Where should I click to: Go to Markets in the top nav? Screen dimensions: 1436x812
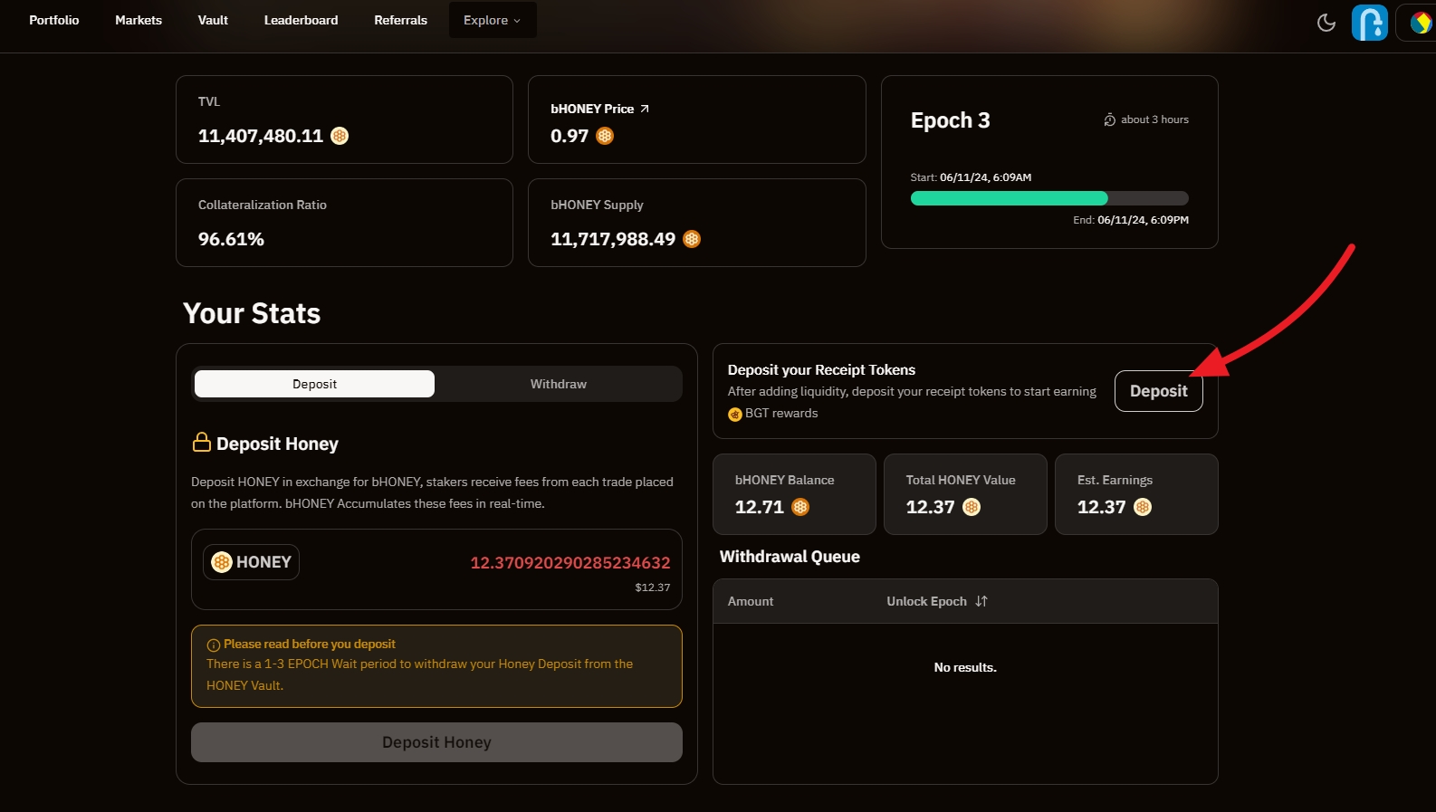(x=139, y=20)
